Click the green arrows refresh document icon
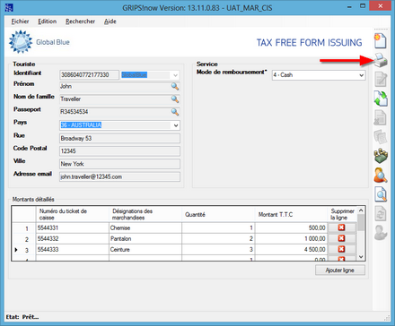The image size is (395, 326). [x=381, y=99]
